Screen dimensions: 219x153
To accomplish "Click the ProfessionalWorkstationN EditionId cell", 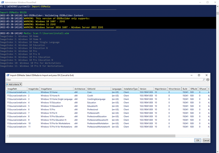I will point(99,127).
